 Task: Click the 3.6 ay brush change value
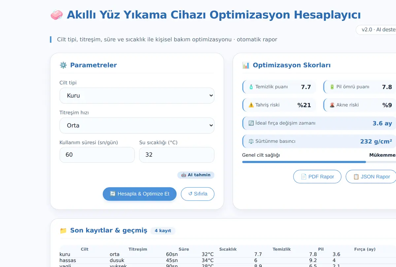[382, 123]
